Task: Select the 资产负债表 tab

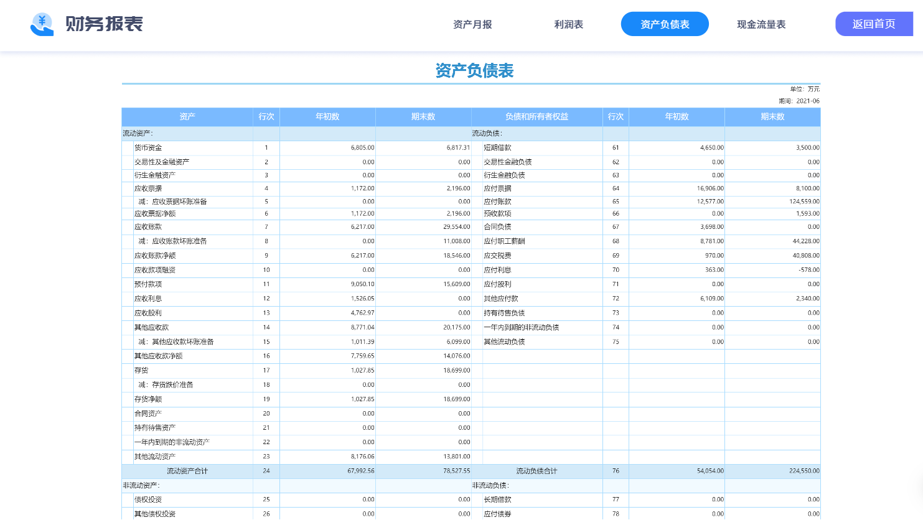Action: point(665,24)
